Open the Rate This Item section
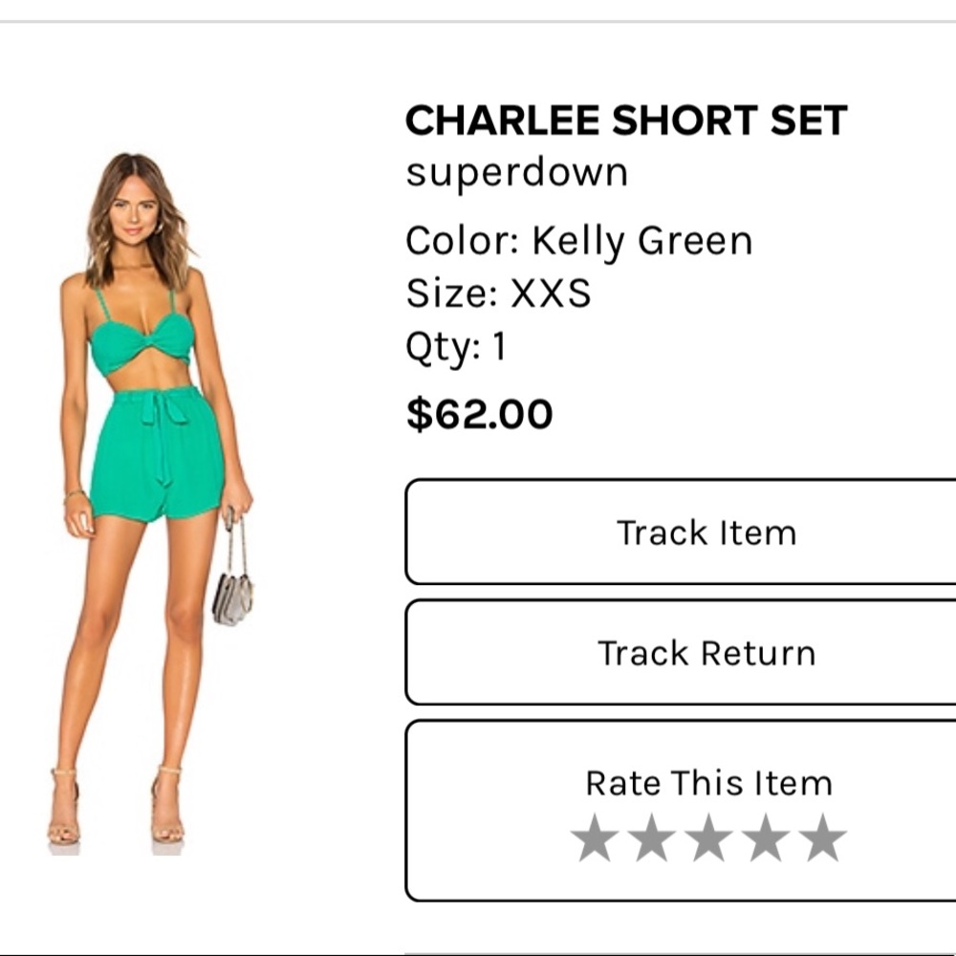Screen dimensions: 956x956 click(708, 783)
